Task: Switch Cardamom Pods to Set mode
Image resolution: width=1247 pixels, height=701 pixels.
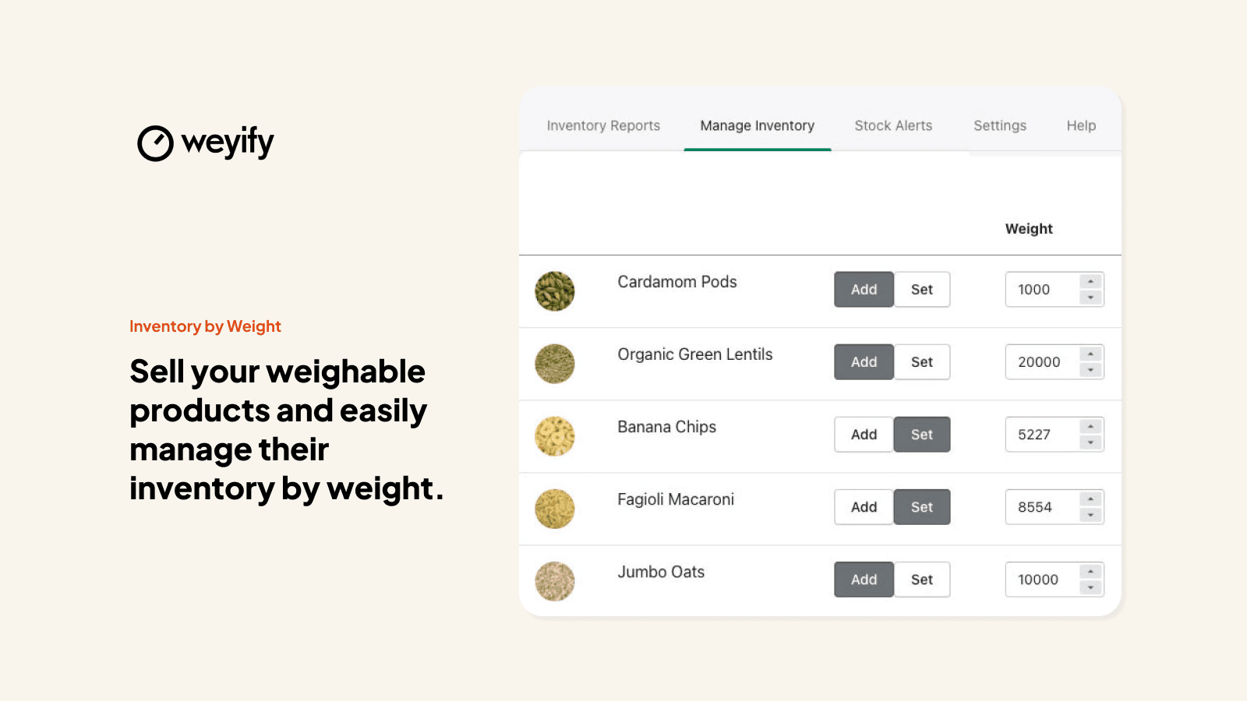Action: click(922, 289)
